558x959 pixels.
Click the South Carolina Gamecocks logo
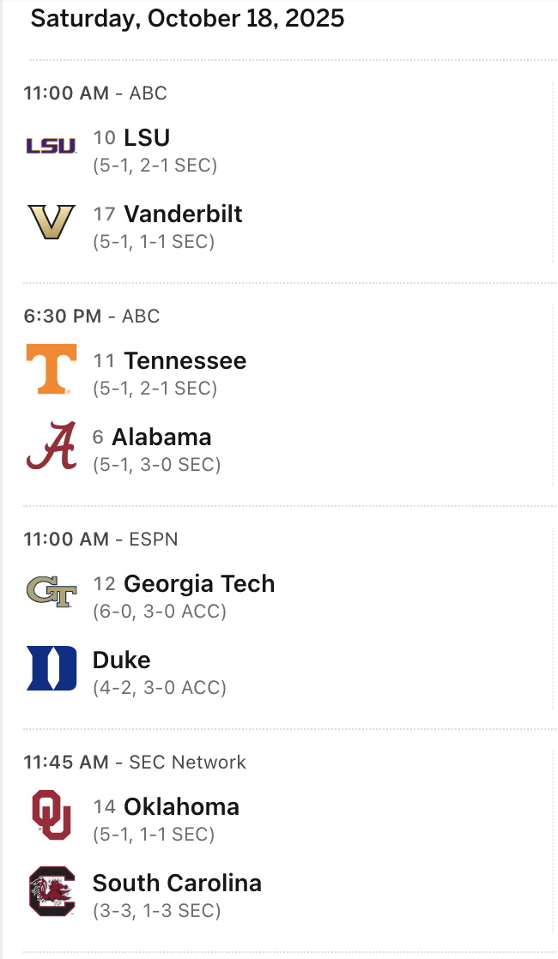pos(51,891)
